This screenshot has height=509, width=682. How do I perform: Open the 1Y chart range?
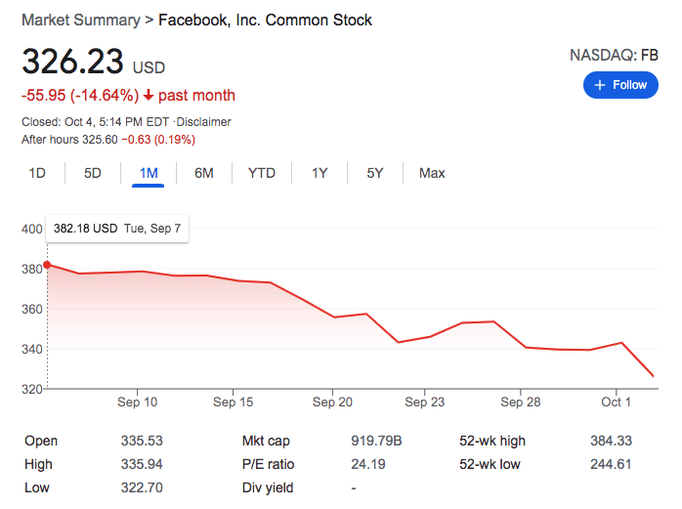click(320, 173)
